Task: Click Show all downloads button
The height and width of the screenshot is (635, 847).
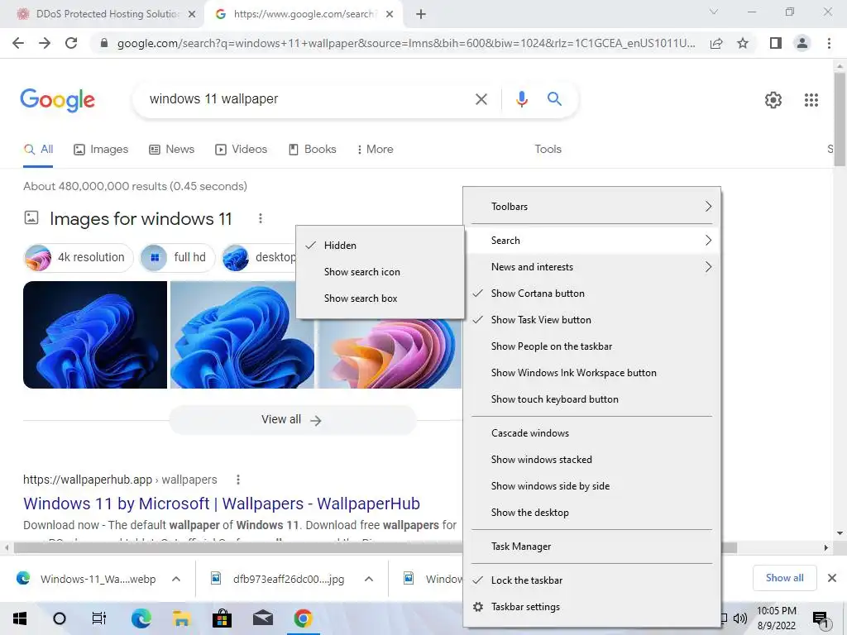Action: [784, 578]
